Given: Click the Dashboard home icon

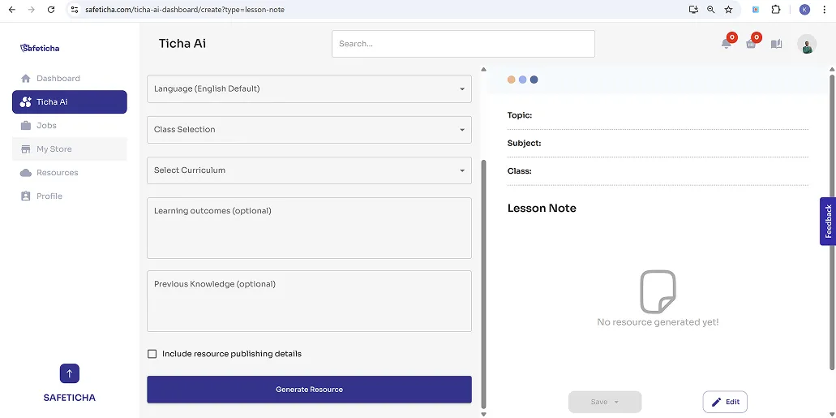Looking at the screenshot, I should [x=26, y=79].
